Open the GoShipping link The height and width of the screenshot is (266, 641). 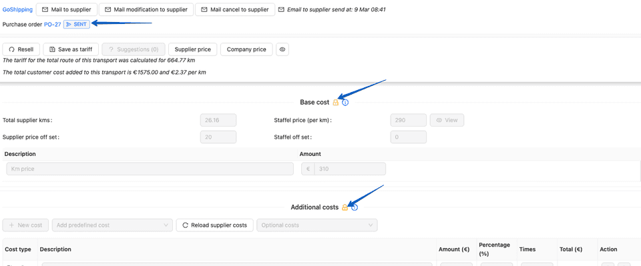point(17,9)
